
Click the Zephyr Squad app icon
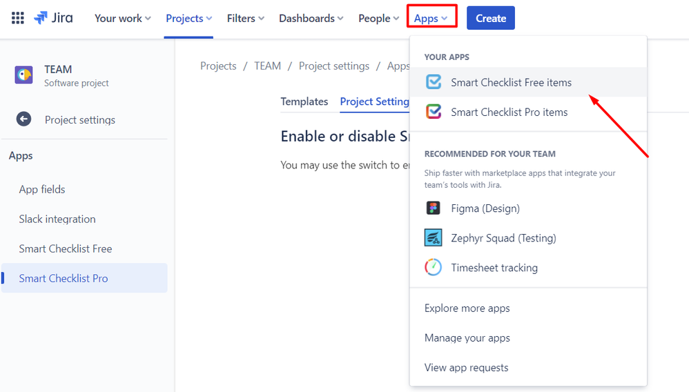click(434, 237)
